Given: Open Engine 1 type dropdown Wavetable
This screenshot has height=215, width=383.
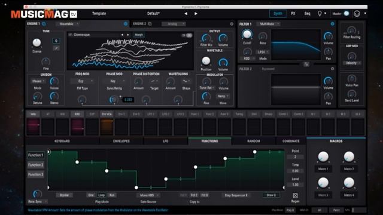Looking at the screenshot, I should click(68, 24).
